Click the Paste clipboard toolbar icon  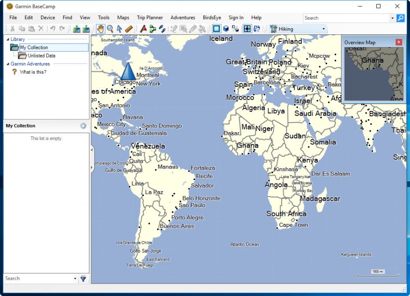click(31, 29)
